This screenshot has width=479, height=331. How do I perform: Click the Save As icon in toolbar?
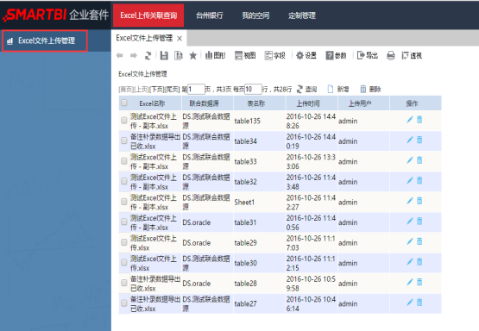click(179, 55)
